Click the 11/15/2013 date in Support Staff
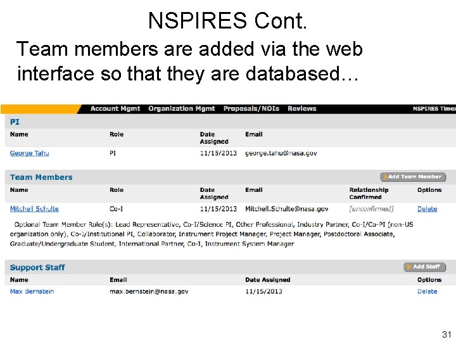 click(263, 291)
